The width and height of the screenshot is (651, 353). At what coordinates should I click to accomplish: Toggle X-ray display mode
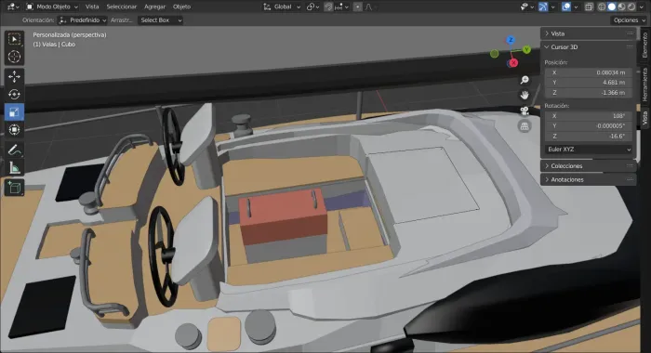tap(589, 7)
